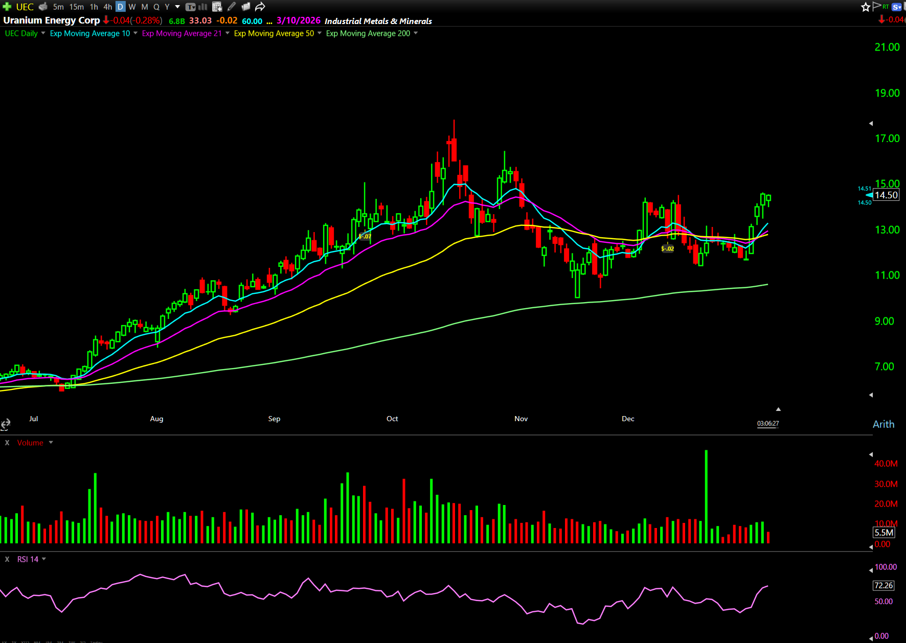906x643 pixels.
Task: Click the blue S dropdown icon
Action: tap(897, 7)
